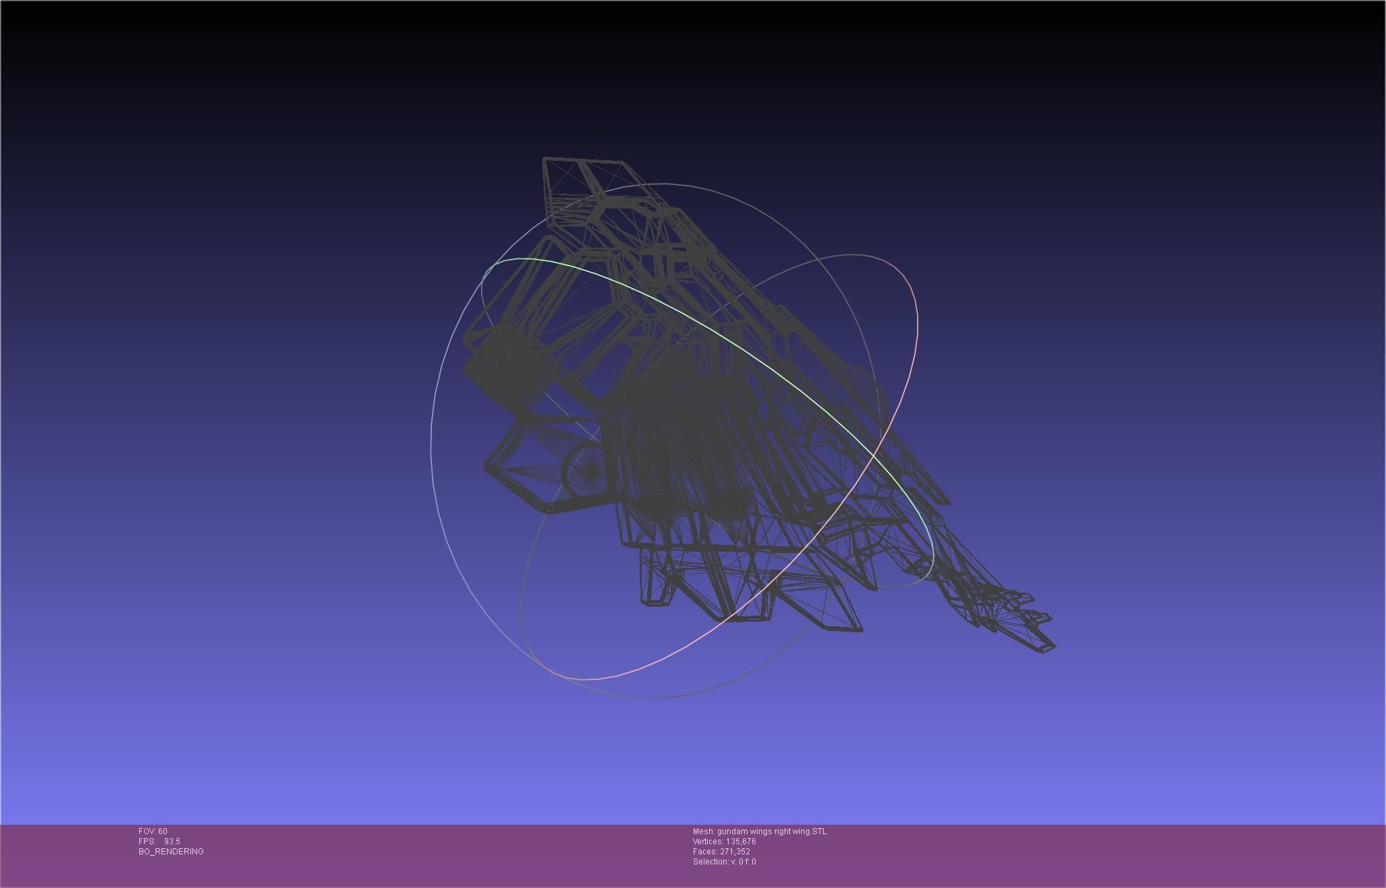The height and width of the screenshot is (888, 1386).
Task: Click the FPS: 93.5 readout
Action: [x=159, y=842]
